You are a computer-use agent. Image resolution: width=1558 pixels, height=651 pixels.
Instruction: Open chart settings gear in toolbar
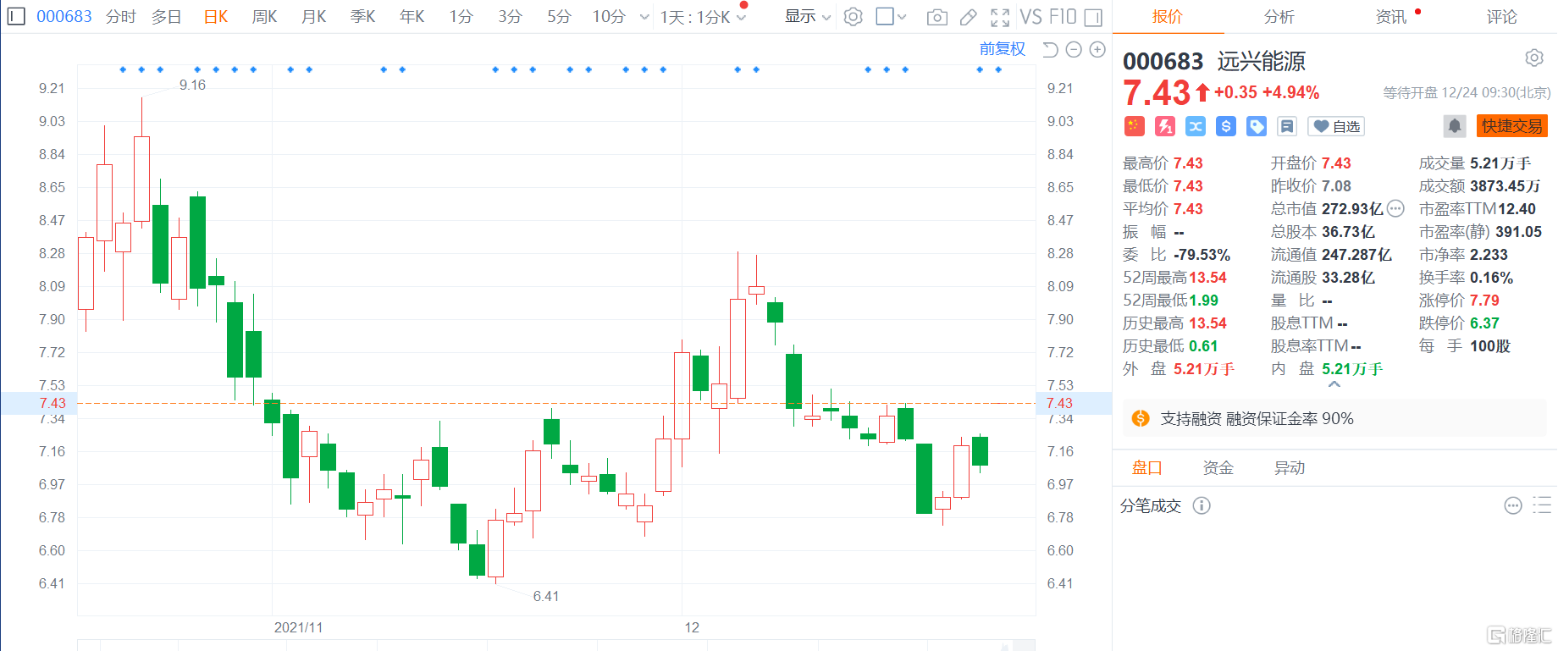854,17
